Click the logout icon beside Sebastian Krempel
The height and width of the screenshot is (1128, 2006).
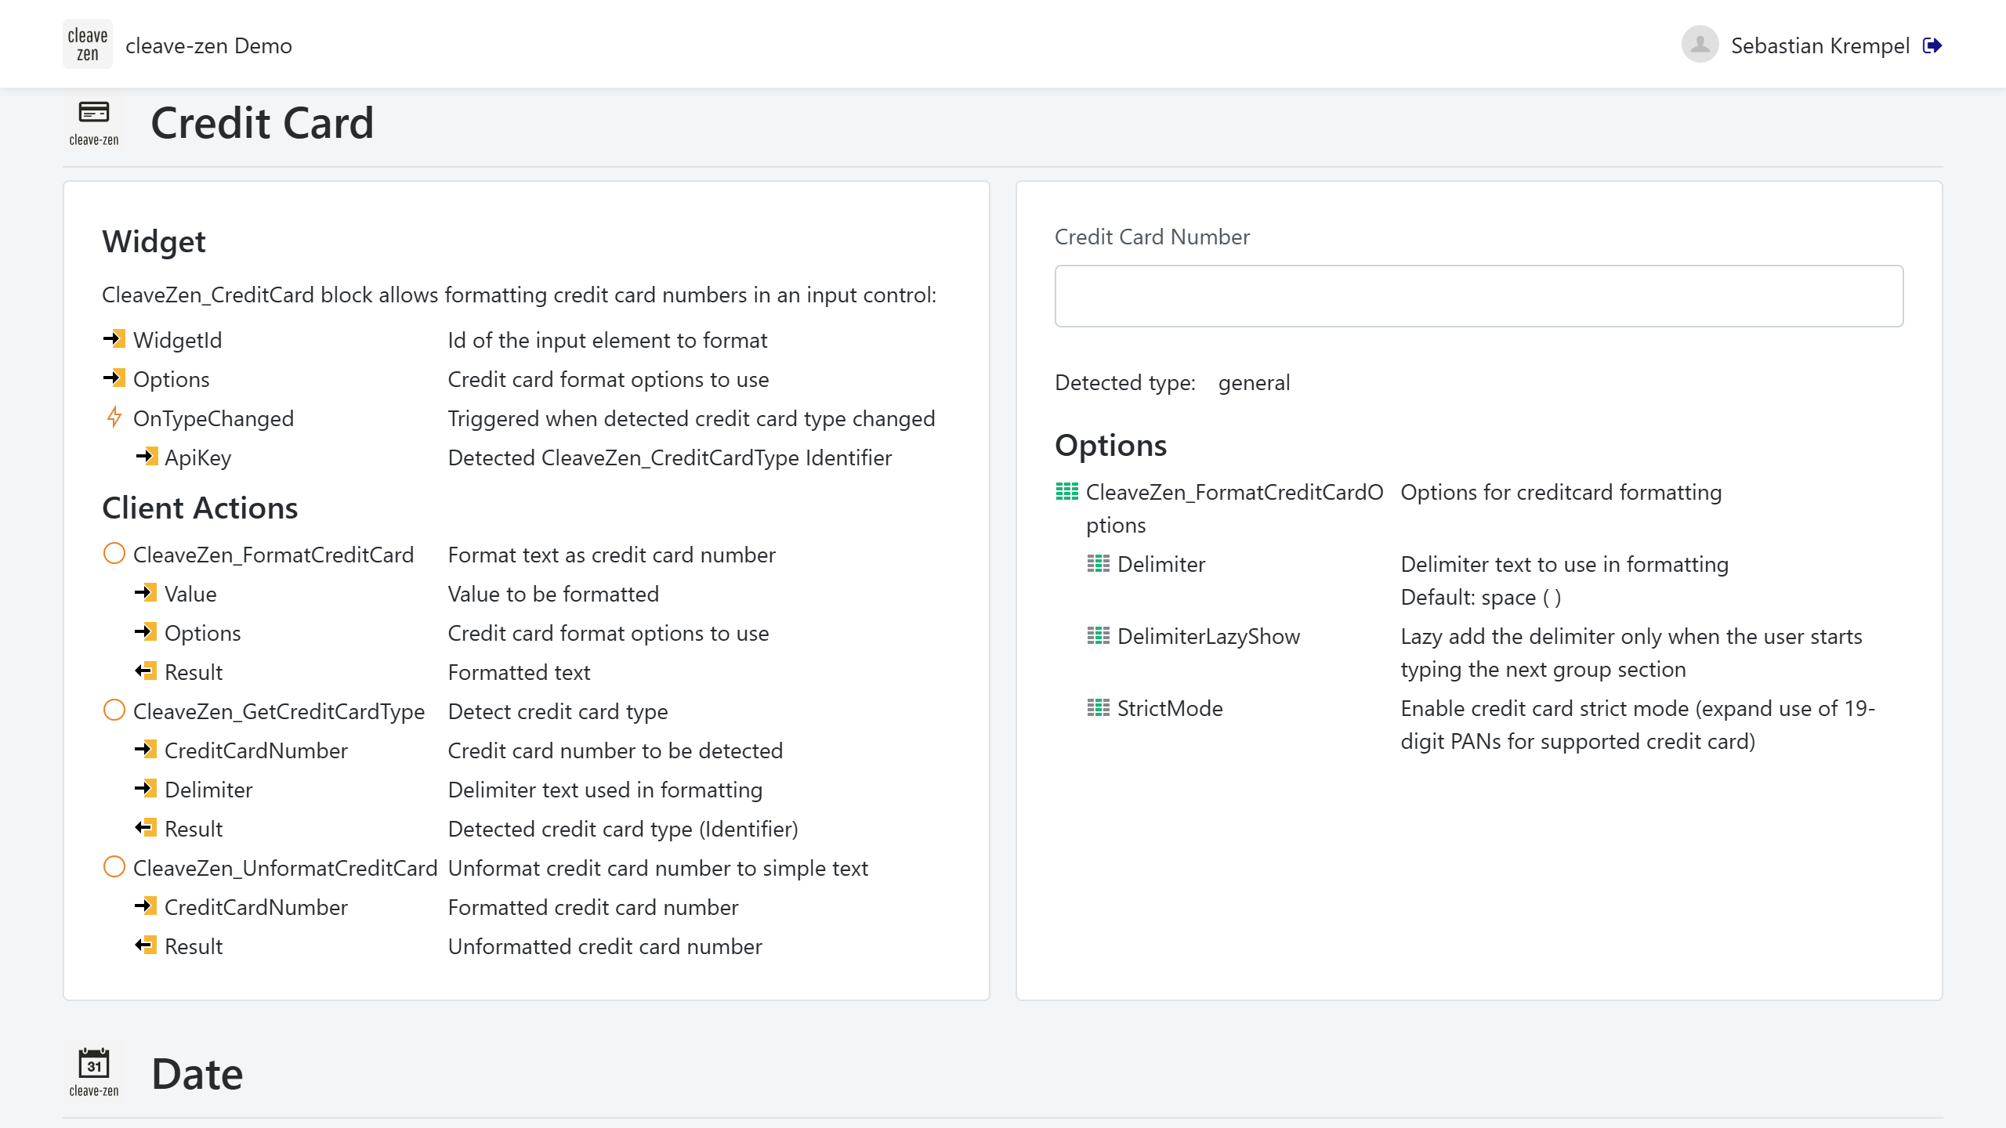coord(1932,45)
